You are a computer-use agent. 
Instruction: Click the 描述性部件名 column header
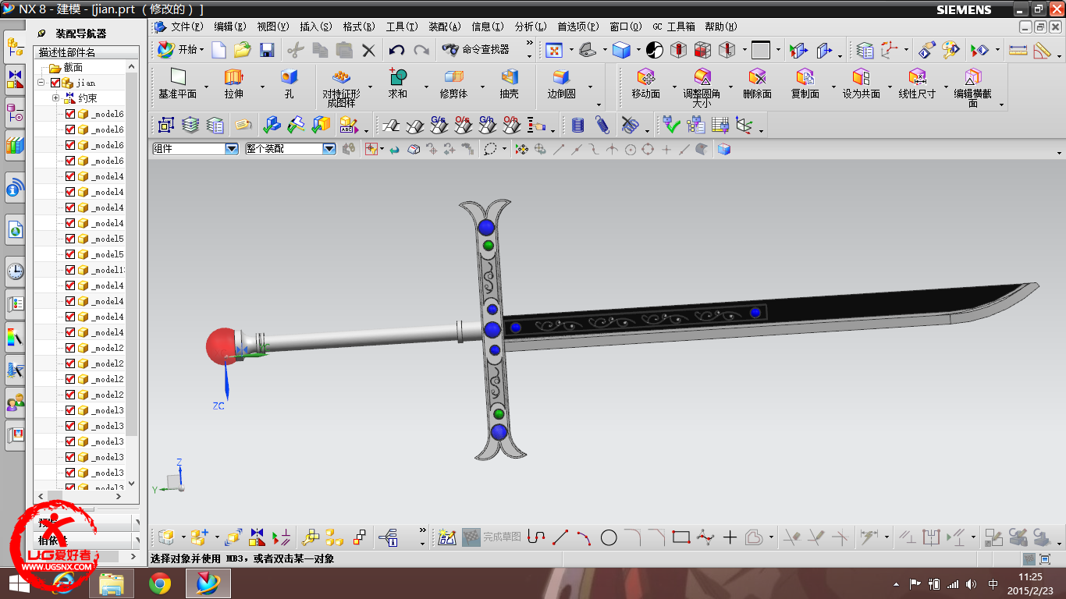tap(84, 52)
